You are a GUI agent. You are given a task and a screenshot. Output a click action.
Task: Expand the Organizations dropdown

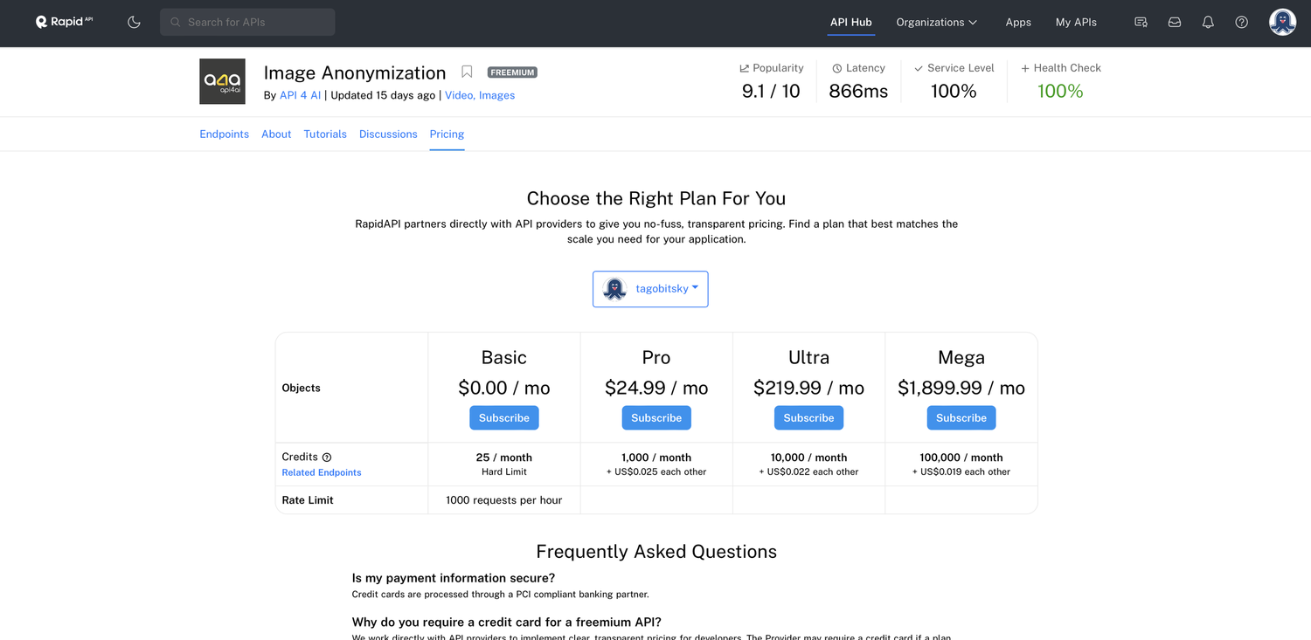pos(936,22)
